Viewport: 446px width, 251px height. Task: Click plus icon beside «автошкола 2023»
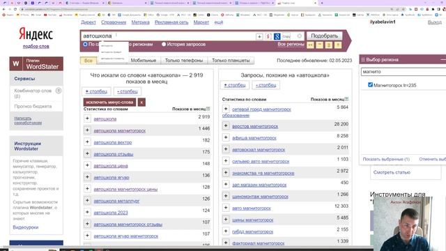tap(87, 212)
